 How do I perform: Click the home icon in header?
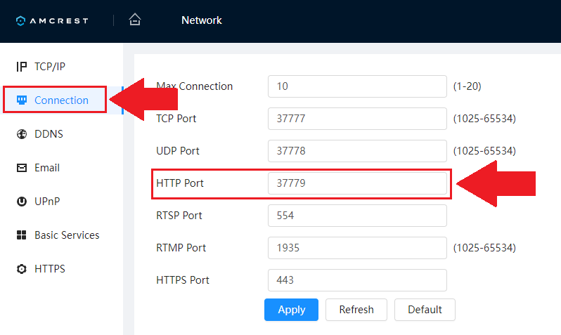click(135, 20)
